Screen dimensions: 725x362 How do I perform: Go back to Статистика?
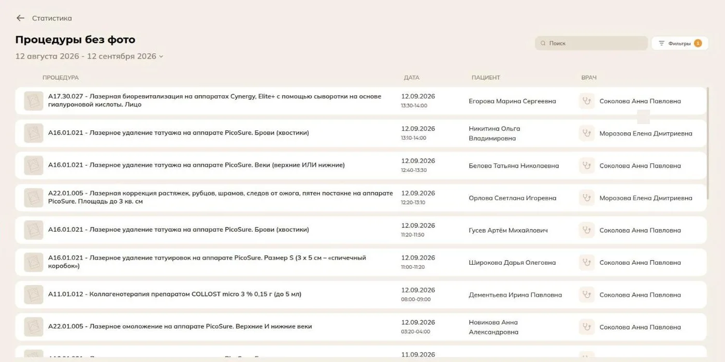click(52, 18)
